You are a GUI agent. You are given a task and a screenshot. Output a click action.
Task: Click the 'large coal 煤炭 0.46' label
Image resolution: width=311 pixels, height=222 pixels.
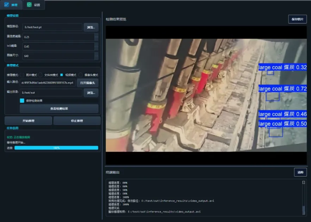coord(282,114)
